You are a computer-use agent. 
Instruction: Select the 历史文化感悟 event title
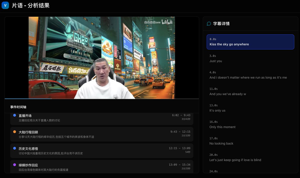(x=28, y=149)
